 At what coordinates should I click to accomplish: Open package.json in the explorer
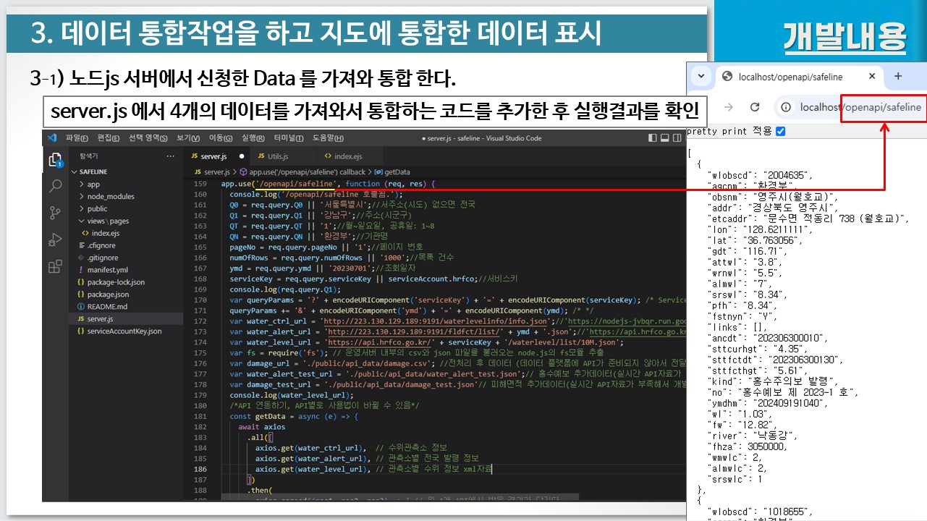click(x=107, y=295)
